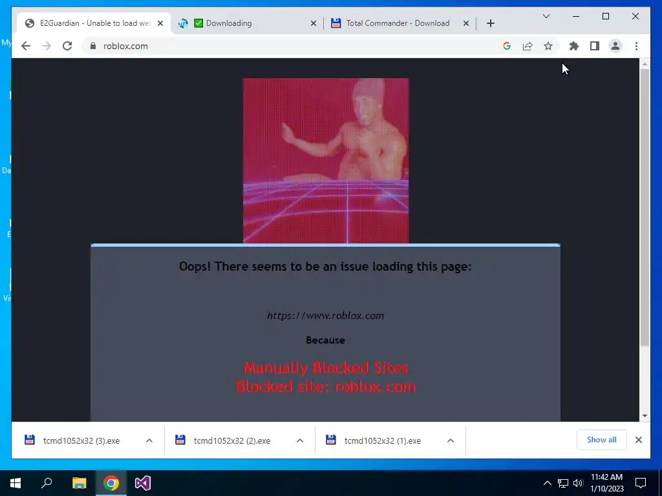This screenshot has width=662, height=496.
Task: Click the forward navigation arrow
Action: [47, 46]
